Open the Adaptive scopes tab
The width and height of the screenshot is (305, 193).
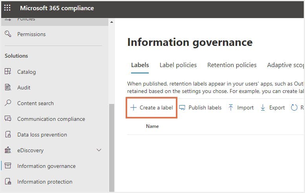coord(285,65)
